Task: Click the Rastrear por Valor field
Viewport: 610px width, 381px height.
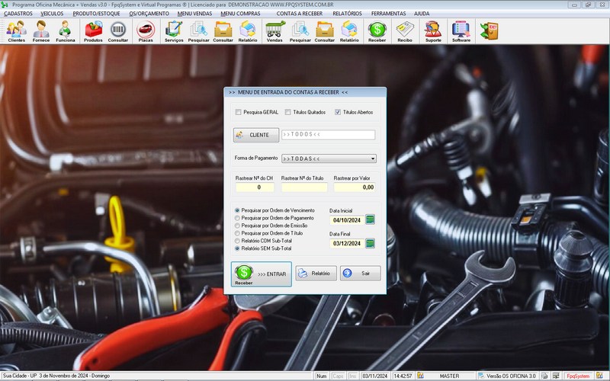Action: click(355, 187)
